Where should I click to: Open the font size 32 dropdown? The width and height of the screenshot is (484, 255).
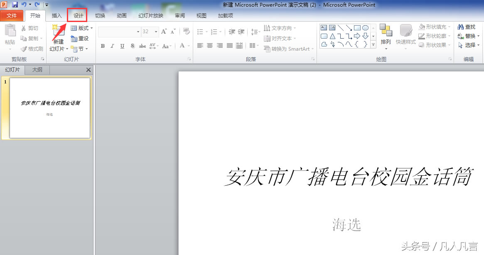point(156,32)
